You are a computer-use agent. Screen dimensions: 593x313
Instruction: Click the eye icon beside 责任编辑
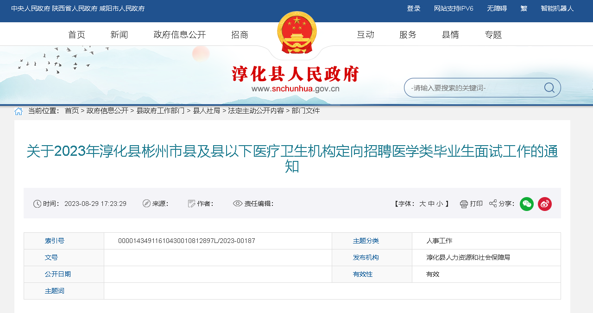pos(238,204)
